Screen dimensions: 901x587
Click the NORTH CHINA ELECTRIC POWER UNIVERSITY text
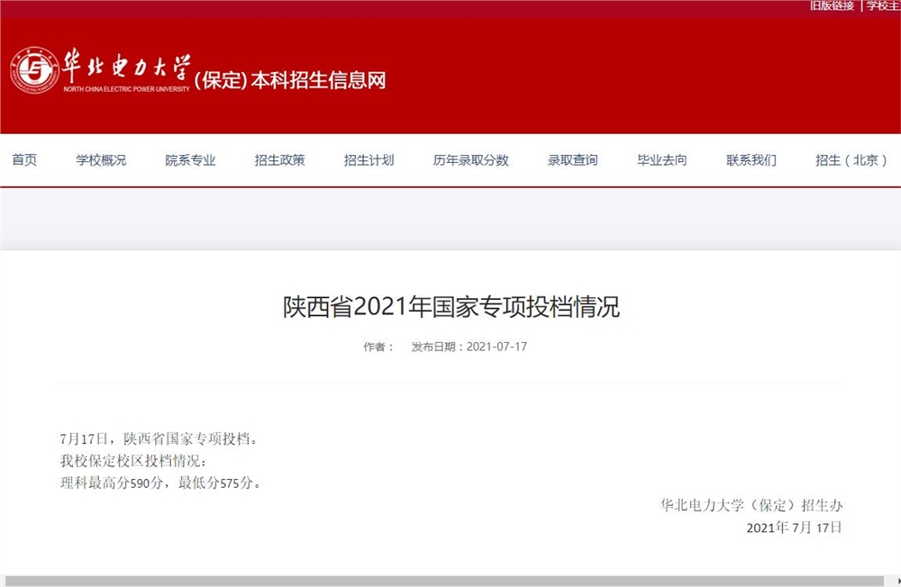pyautogui.click(x=126, y=89)
